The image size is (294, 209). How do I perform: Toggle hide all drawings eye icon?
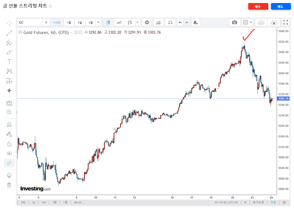[9, 153]
